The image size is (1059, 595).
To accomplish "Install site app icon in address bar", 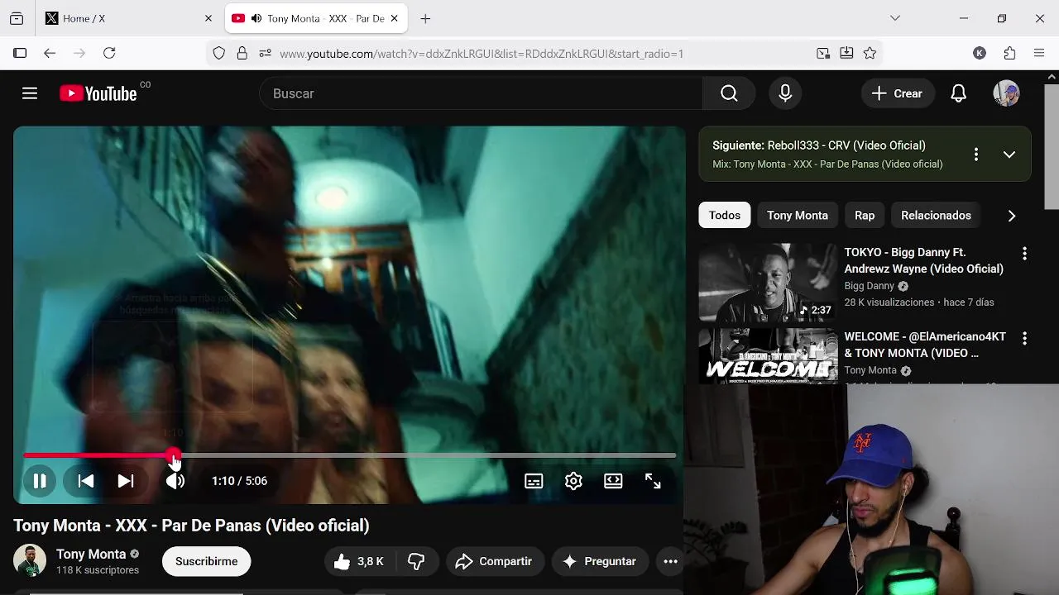I will [x=846, y=53].
